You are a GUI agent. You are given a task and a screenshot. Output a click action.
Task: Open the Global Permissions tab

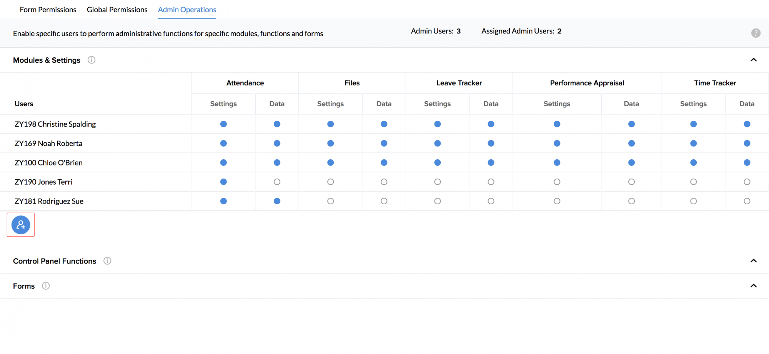click(117, 10)
